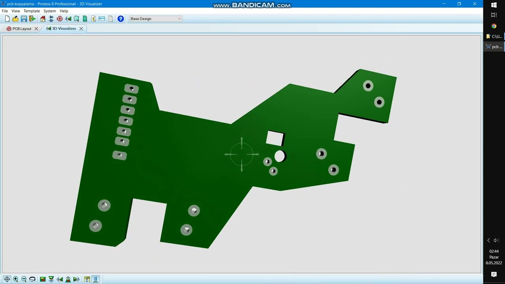Open Task View on the taskbar
The image size is (505, 284).
pyautogui.click(x=494, y=15)
